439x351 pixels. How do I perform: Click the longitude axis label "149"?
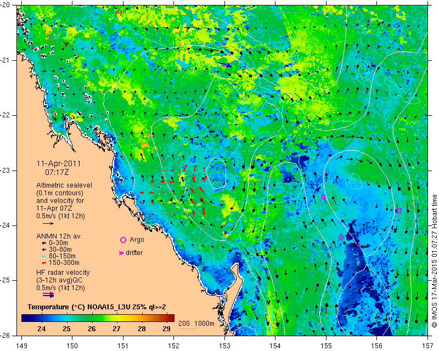[22, 346]
